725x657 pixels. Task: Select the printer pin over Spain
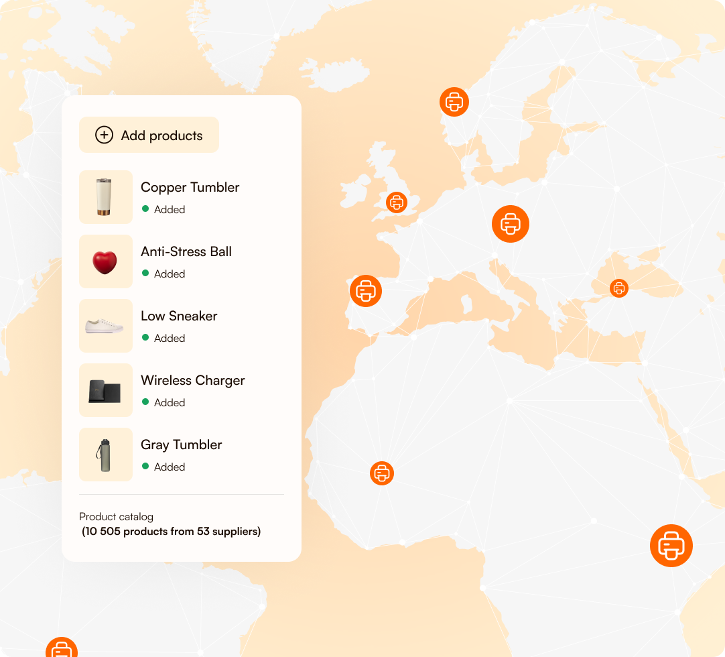tap(366, 291)
